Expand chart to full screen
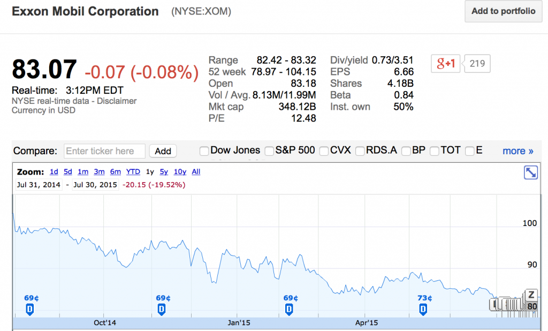548x331 pixels. tap(530, 172)
